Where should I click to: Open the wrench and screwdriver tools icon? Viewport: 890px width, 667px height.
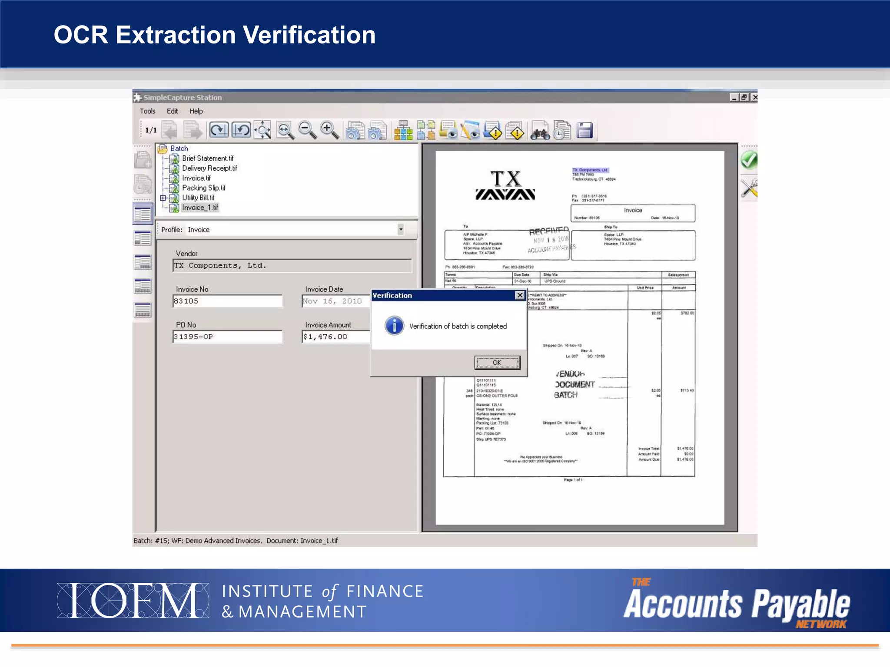(749, 188)
